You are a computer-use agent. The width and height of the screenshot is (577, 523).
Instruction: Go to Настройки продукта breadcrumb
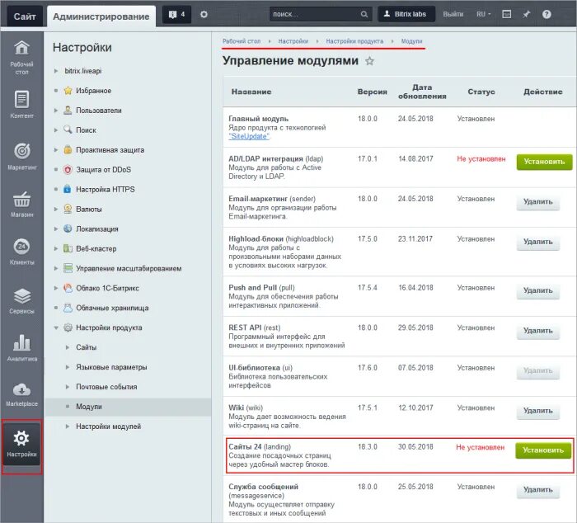click(x=354, y=41)
